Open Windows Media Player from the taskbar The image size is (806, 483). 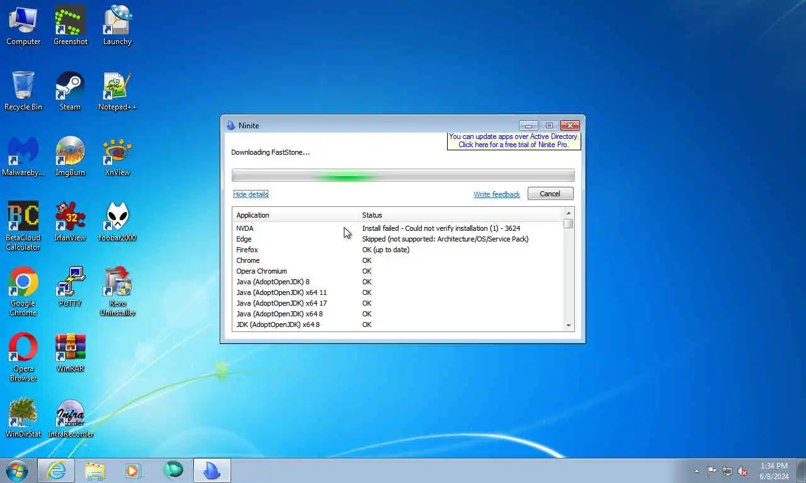(x=134, y=470)
